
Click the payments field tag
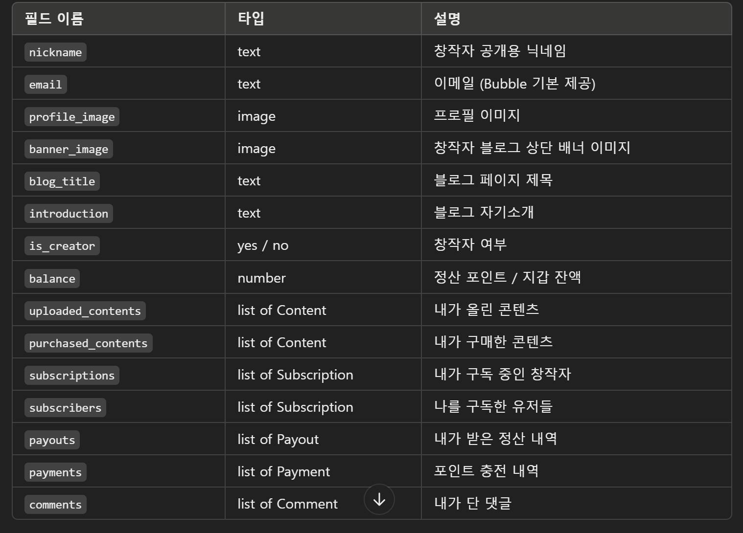pyautogui.click(x=55, y=472)
